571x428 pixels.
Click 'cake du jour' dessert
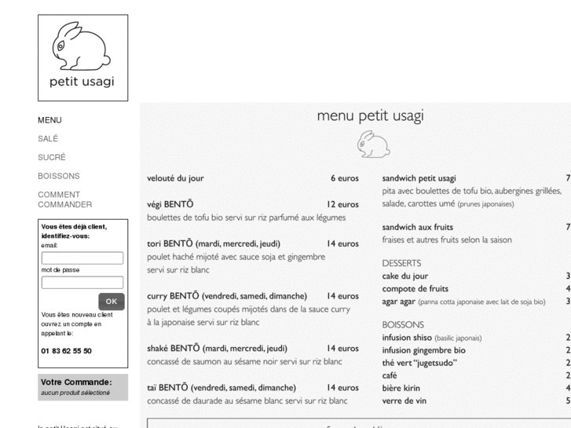pos(405,276)
